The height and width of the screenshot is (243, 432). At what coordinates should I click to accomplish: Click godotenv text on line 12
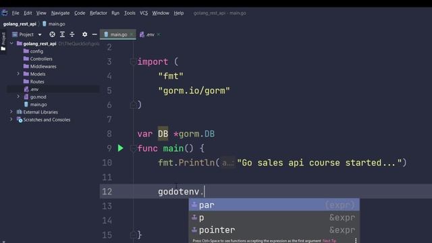178,192
